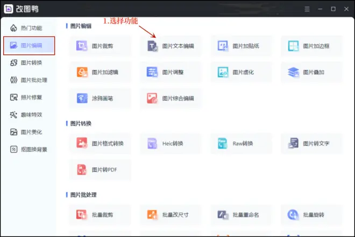Click the 图片加滤镜 filter icon
Image resolution: width=355 pixels, height=237 pixels.
(x=82, y=72)
